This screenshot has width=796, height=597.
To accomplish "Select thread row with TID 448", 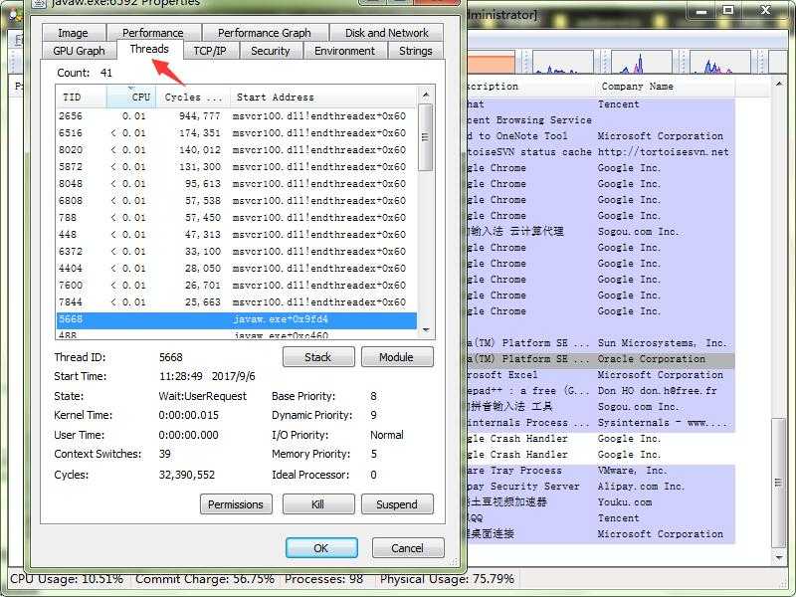I will [236, 235].
